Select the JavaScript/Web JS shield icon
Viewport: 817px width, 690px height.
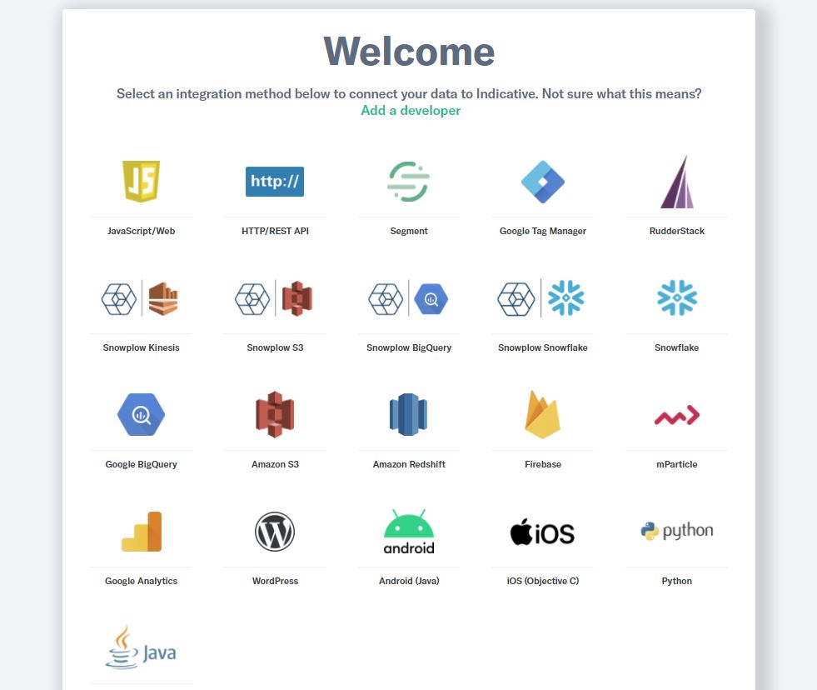tap(142, 181)
